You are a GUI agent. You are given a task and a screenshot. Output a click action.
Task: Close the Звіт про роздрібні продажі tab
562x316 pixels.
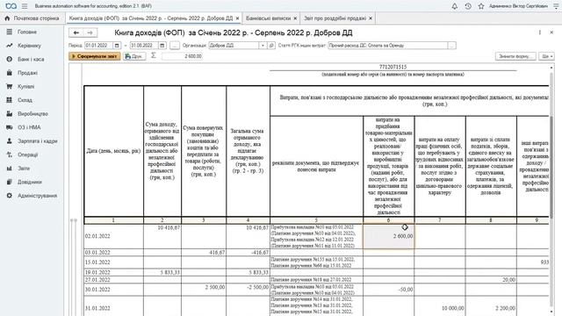coord(371,18)
